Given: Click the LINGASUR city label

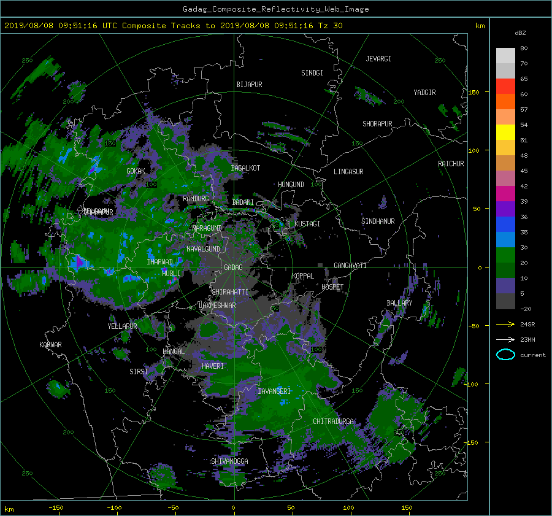Looking at the screenshot, I should pos(348,172).
